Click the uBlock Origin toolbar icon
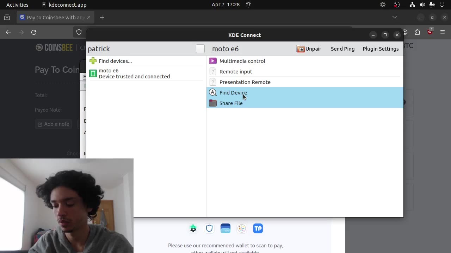This screenshot has height=253, width=451. (x=430, y=32)
